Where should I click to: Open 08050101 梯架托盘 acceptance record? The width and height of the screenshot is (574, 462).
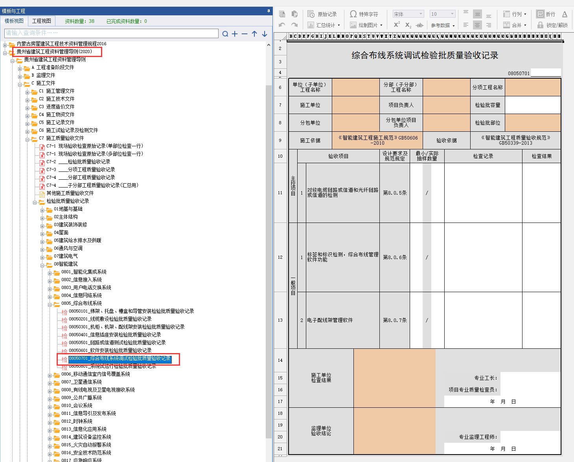coord(131,311)
